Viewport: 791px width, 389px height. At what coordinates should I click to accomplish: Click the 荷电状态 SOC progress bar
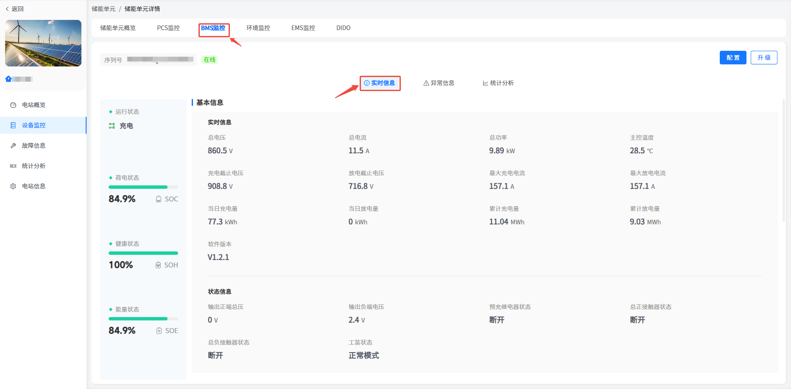point(143,187)
